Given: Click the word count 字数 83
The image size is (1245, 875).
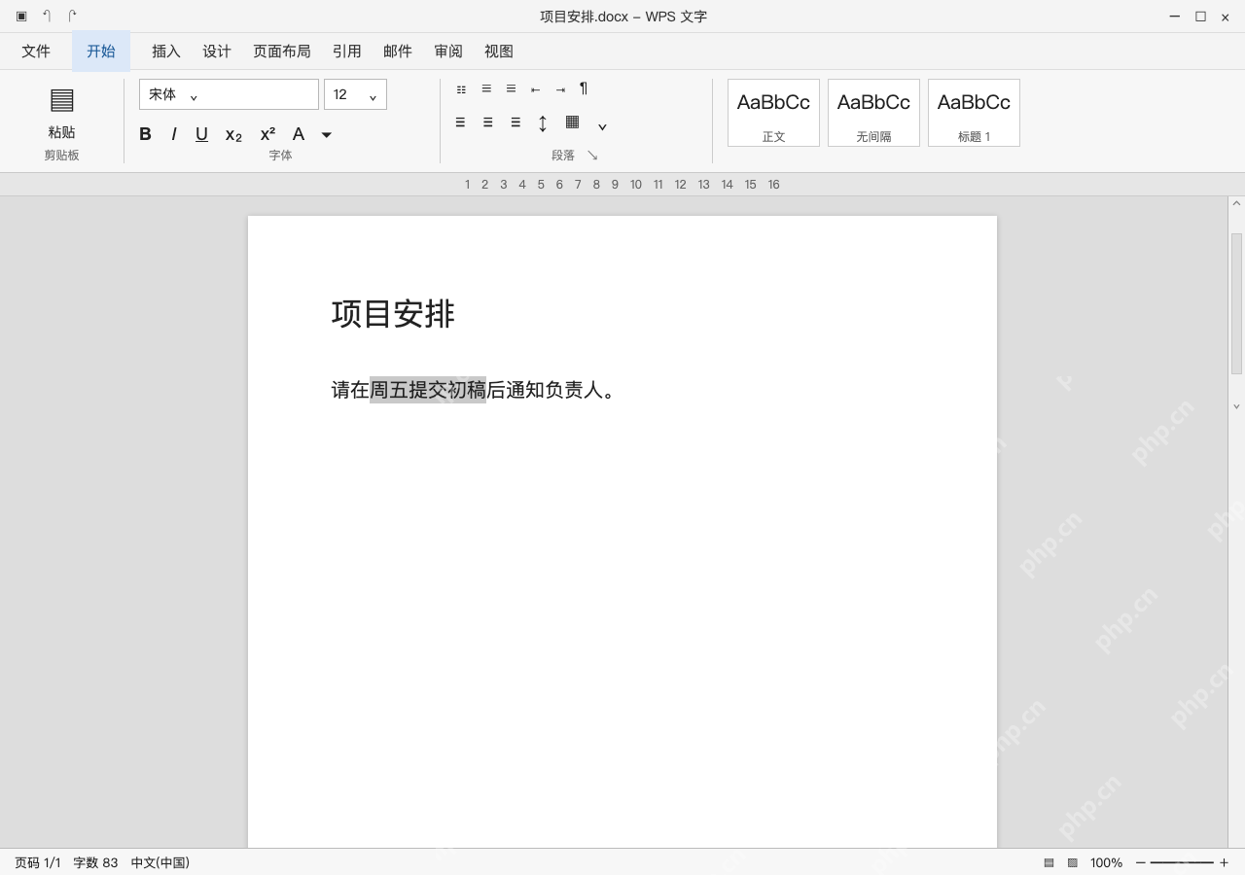Looking at the screenshot, I should (95, 862).
